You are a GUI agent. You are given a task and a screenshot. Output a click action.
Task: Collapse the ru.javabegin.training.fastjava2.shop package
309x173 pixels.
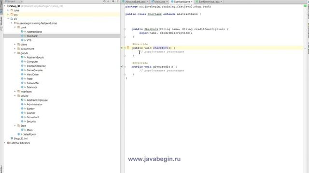(12, 23)
